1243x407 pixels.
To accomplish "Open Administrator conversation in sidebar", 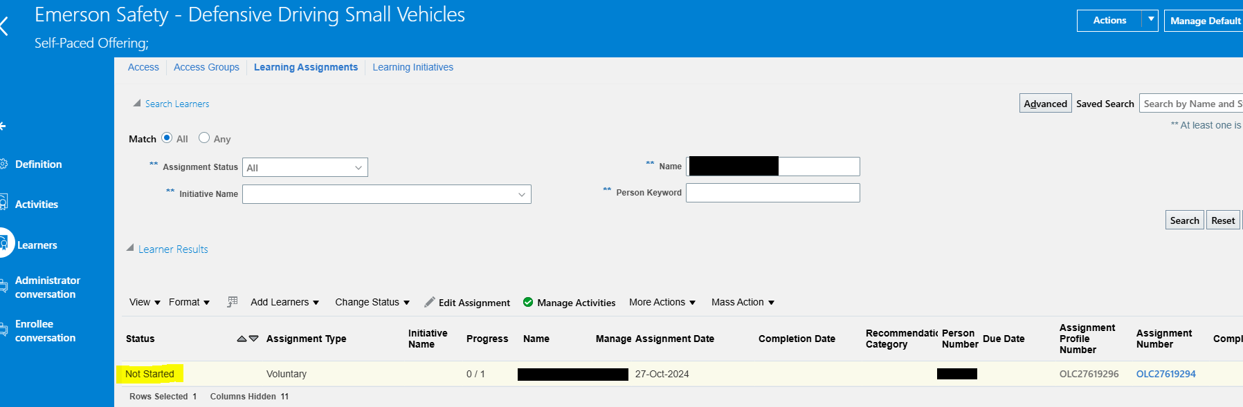I will [x=48, y=287].
